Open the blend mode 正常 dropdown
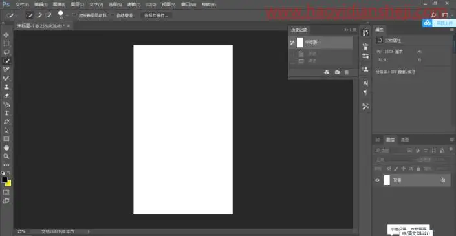 point(392,160)
